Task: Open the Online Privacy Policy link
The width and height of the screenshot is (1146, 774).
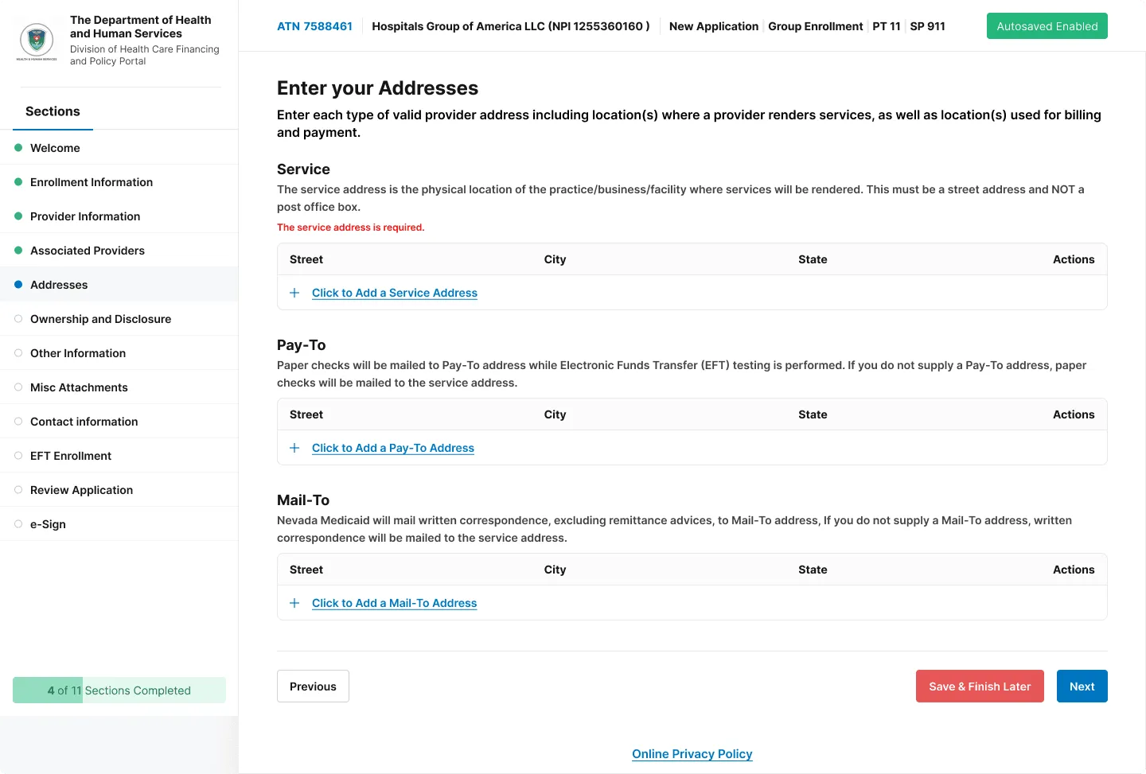Action: (x=692, y=754)
